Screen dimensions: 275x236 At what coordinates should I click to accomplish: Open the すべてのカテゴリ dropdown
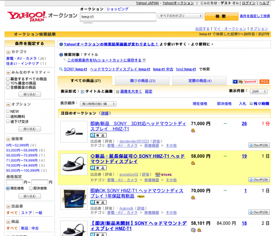(180, 16)
